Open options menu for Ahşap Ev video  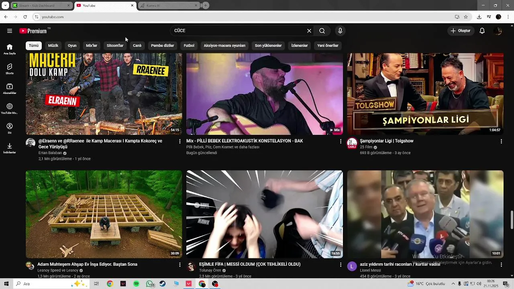coord(179,265)
